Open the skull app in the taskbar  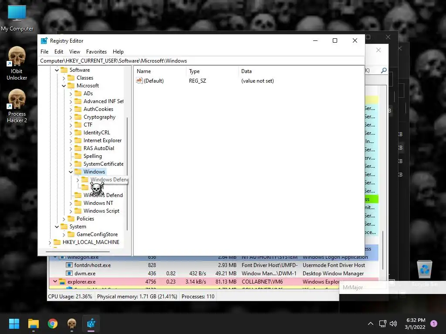[72, 324]
